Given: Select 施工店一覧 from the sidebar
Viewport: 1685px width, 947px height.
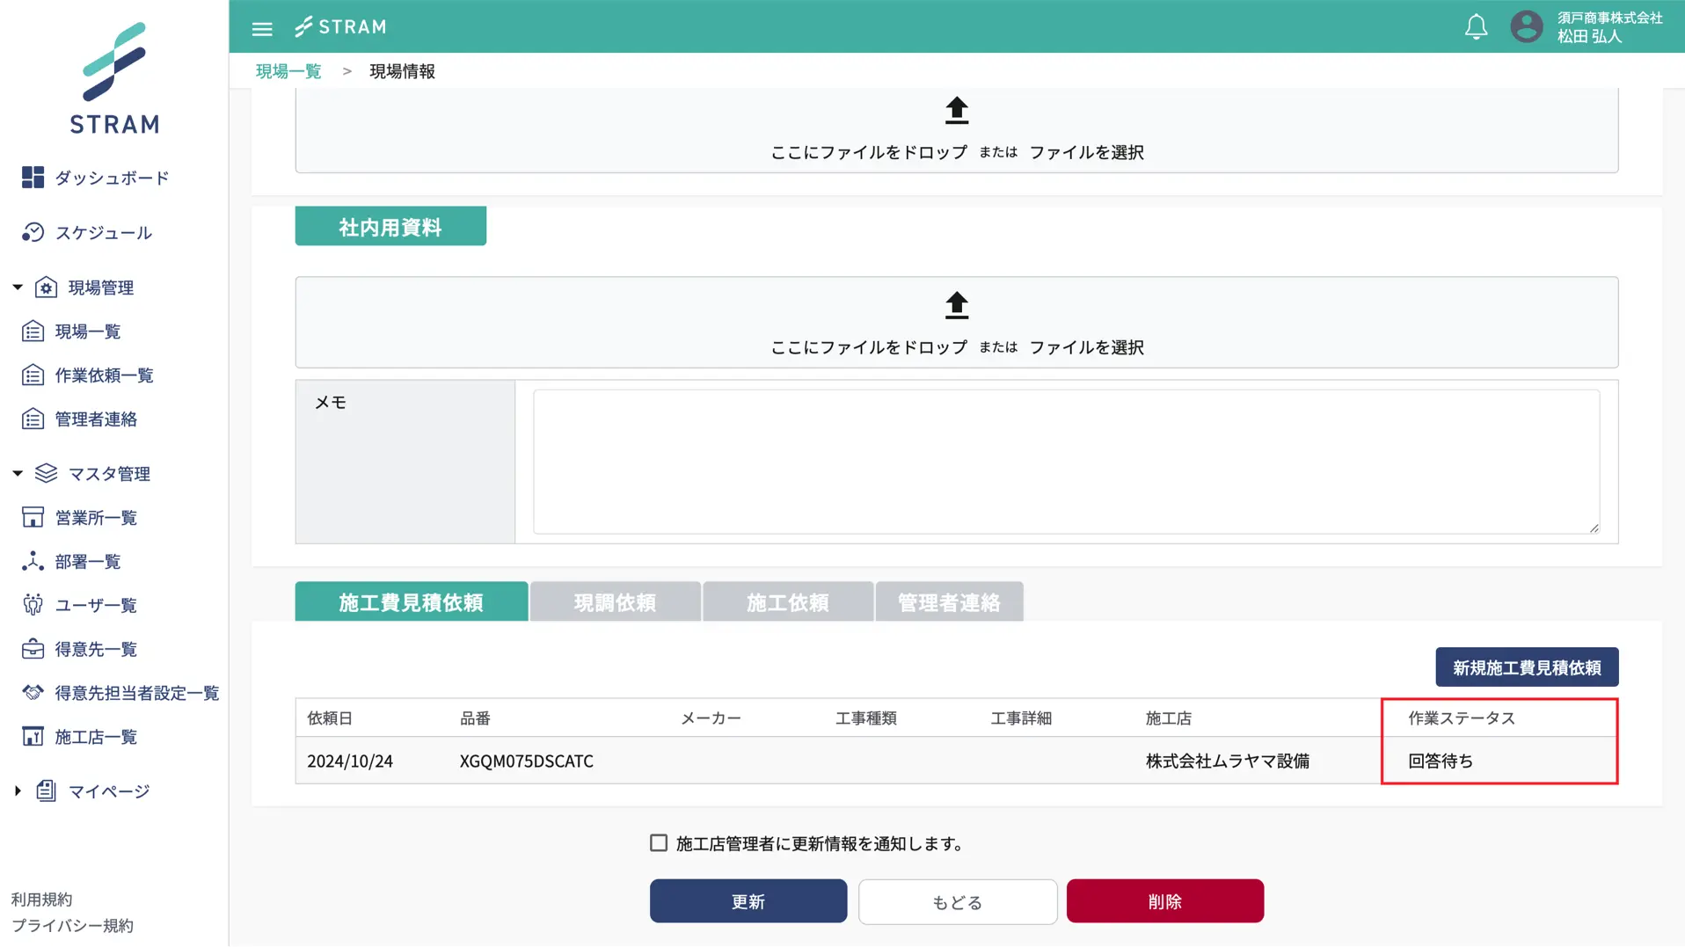Looking at the screenshot, I should 97,737.
